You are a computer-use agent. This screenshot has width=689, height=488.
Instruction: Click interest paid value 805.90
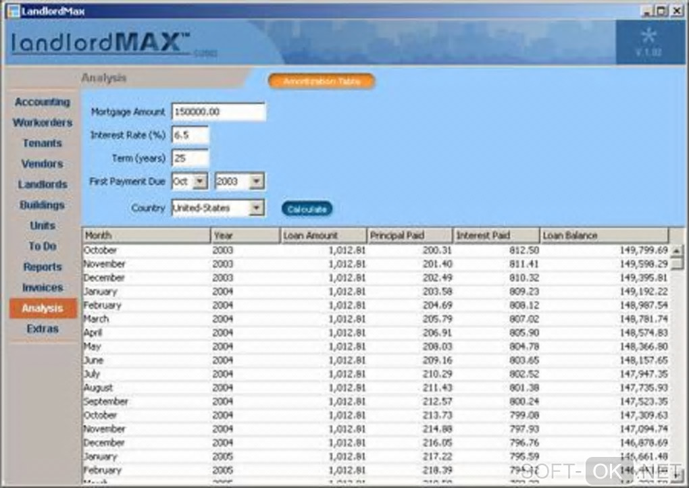click(x=524, y=333)
